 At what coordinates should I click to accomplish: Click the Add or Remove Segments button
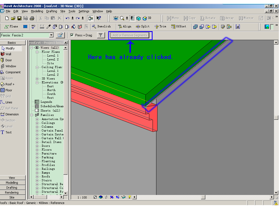click(130, 35)
